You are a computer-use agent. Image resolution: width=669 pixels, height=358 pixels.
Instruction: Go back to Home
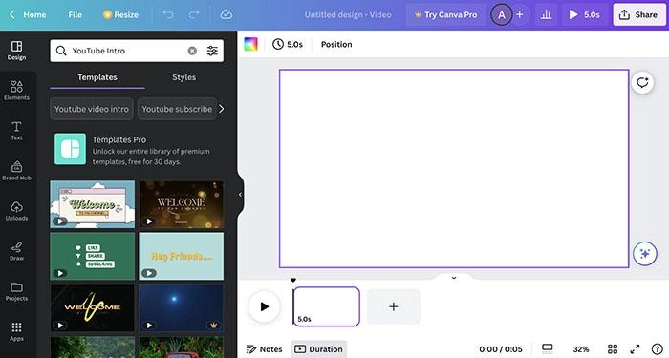28,14
